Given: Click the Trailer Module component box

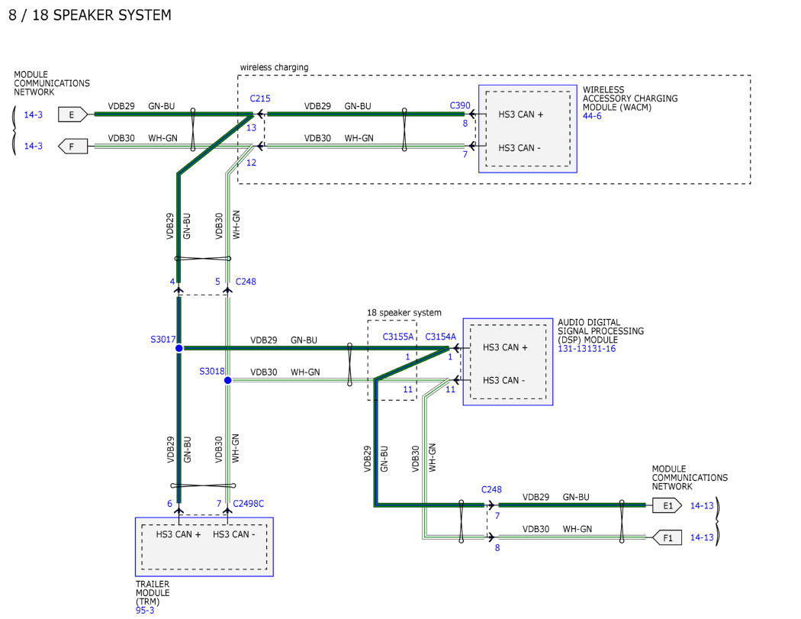Looking at the screenshot, I should pos(204,546).
